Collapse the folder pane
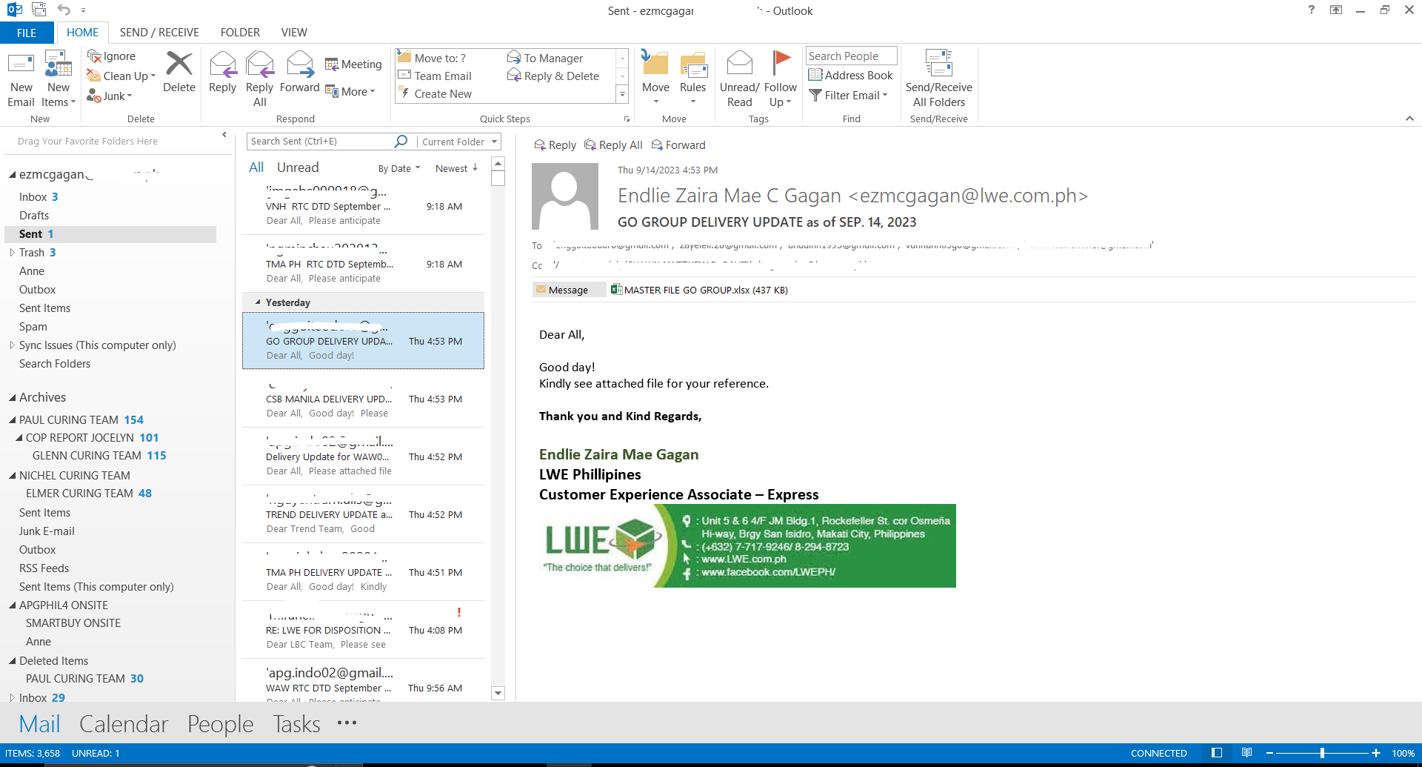Viewport: 1422px width, 767px height. point(224,135)
